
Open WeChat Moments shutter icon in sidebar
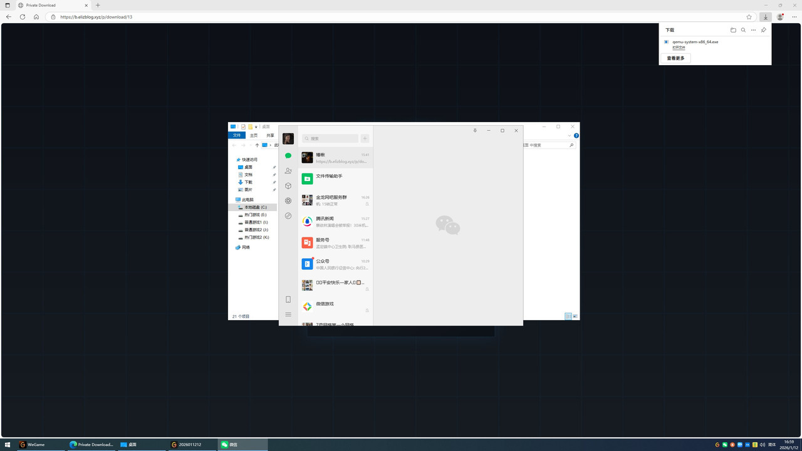288,200
